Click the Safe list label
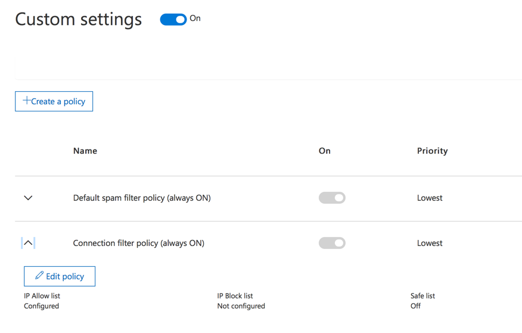This screenshot has height=333, width=522. (x=423, y=295)
